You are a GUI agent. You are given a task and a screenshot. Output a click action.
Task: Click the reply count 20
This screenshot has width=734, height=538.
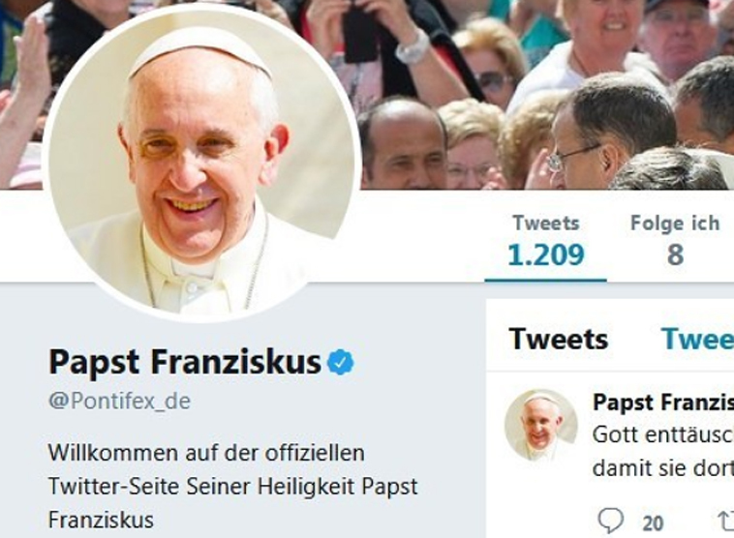point(654,523)
